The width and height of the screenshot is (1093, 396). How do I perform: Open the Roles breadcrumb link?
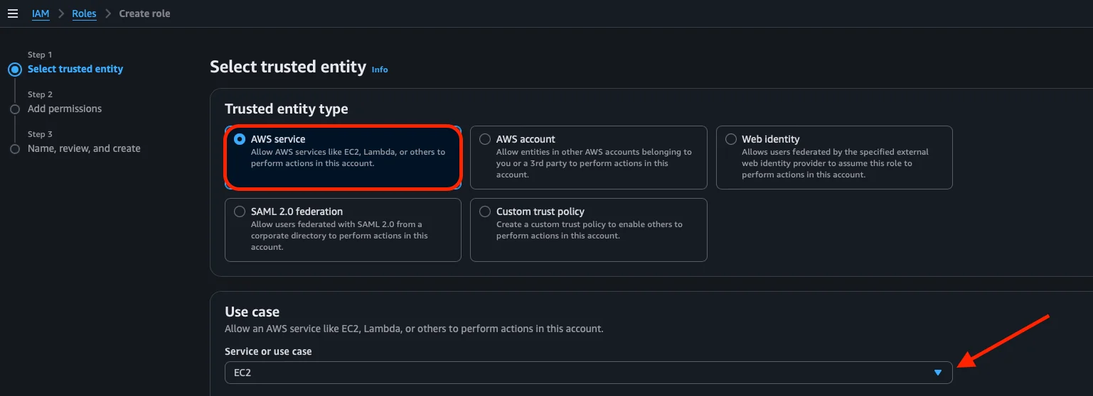[84, 13]
